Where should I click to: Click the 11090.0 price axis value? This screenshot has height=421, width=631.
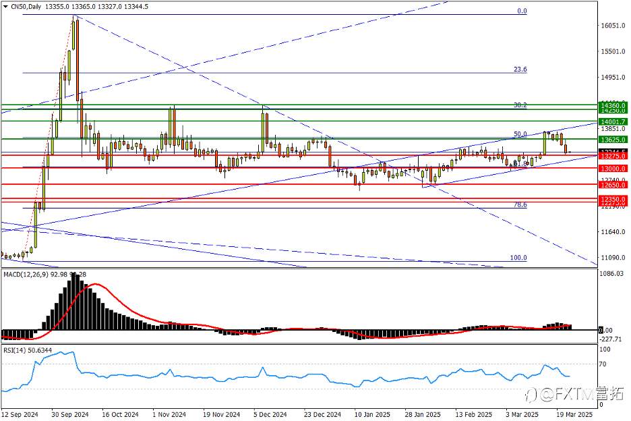click(613, 258)
